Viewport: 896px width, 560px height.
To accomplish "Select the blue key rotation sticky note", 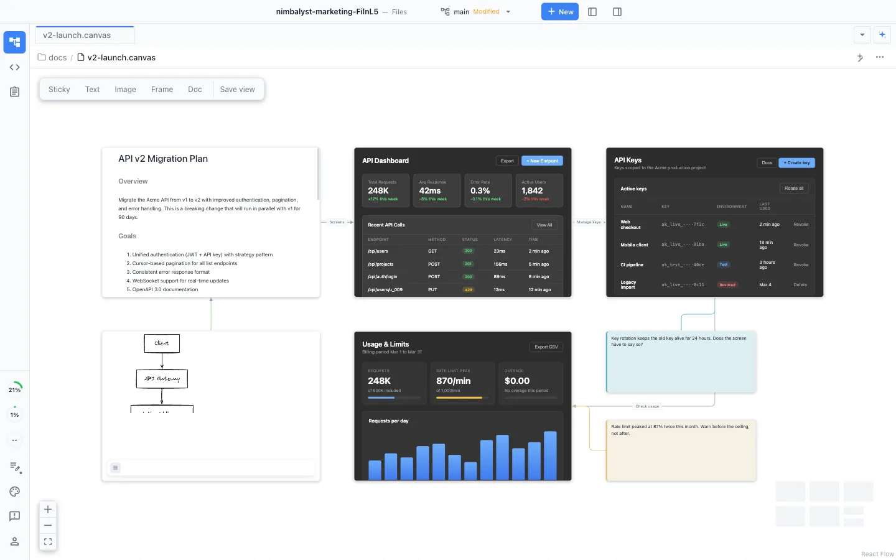I will tap(681, 362).
